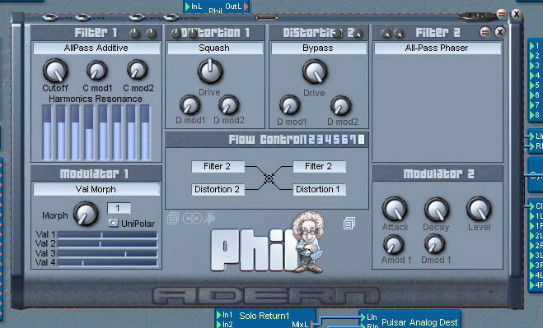Click the Modulator 2 Attack knob
The height and width of the screenshot is (328, 543).
pos(395,210)
